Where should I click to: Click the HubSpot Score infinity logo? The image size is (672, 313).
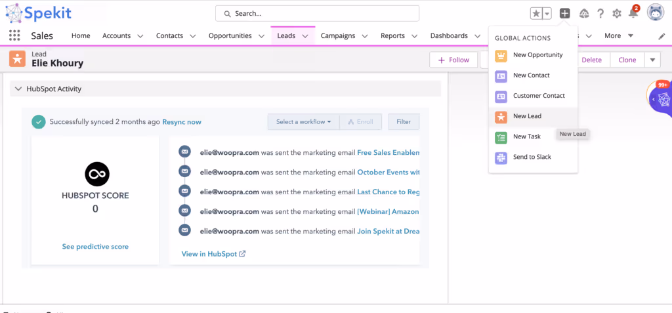tap(97, 174)
